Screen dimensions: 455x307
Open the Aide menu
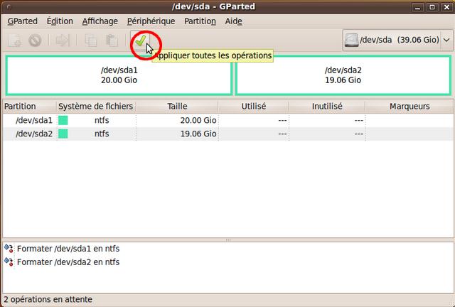click(234, 21)
